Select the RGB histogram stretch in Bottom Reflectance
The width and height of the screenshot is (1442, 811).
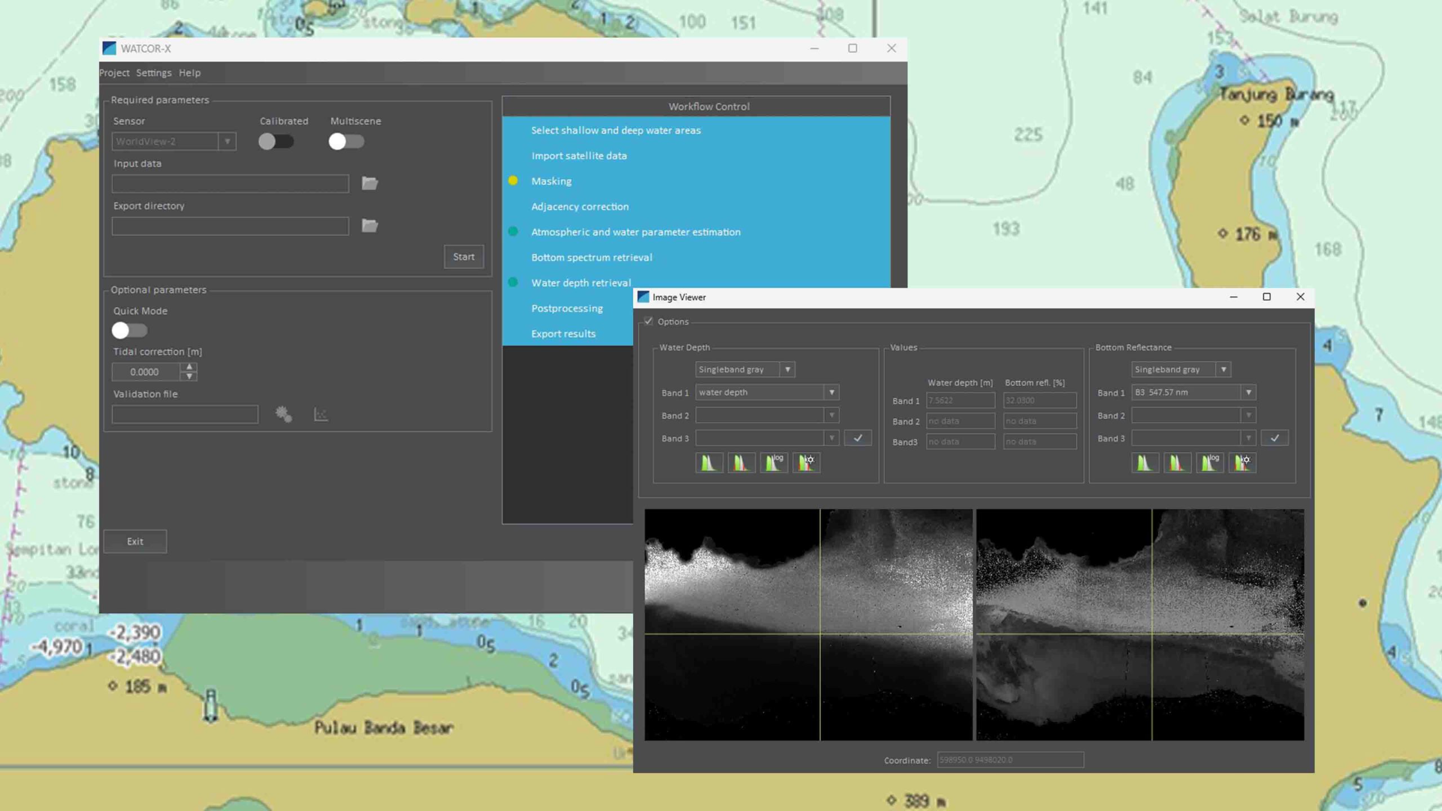point(1178,462)
